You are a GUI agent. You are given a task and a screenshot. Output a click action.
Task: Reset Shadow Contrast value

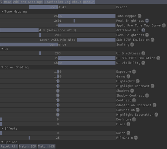pos(147,96)
